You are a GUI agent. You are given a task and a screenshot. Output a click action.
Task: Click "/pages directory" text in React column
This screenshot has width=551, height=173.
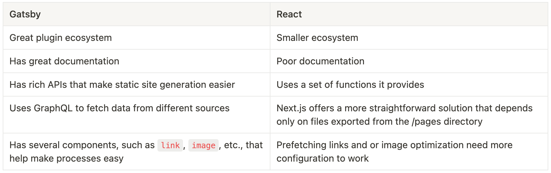[x=447, y=122]
